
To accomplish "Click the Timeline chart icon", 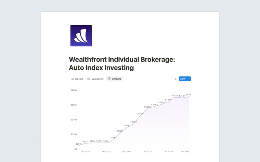I will tap(109, 79).
